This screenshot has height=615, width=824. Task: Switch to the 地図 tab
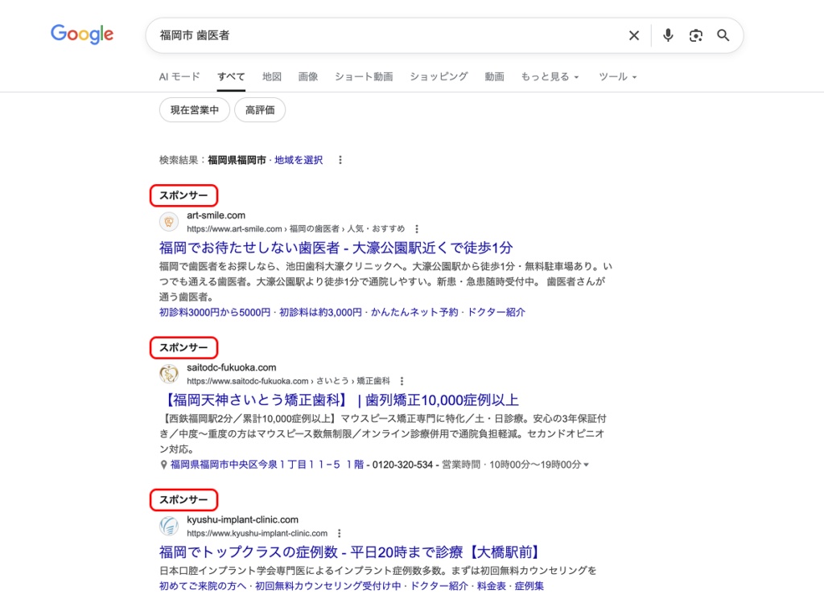[x=272, y=76]
